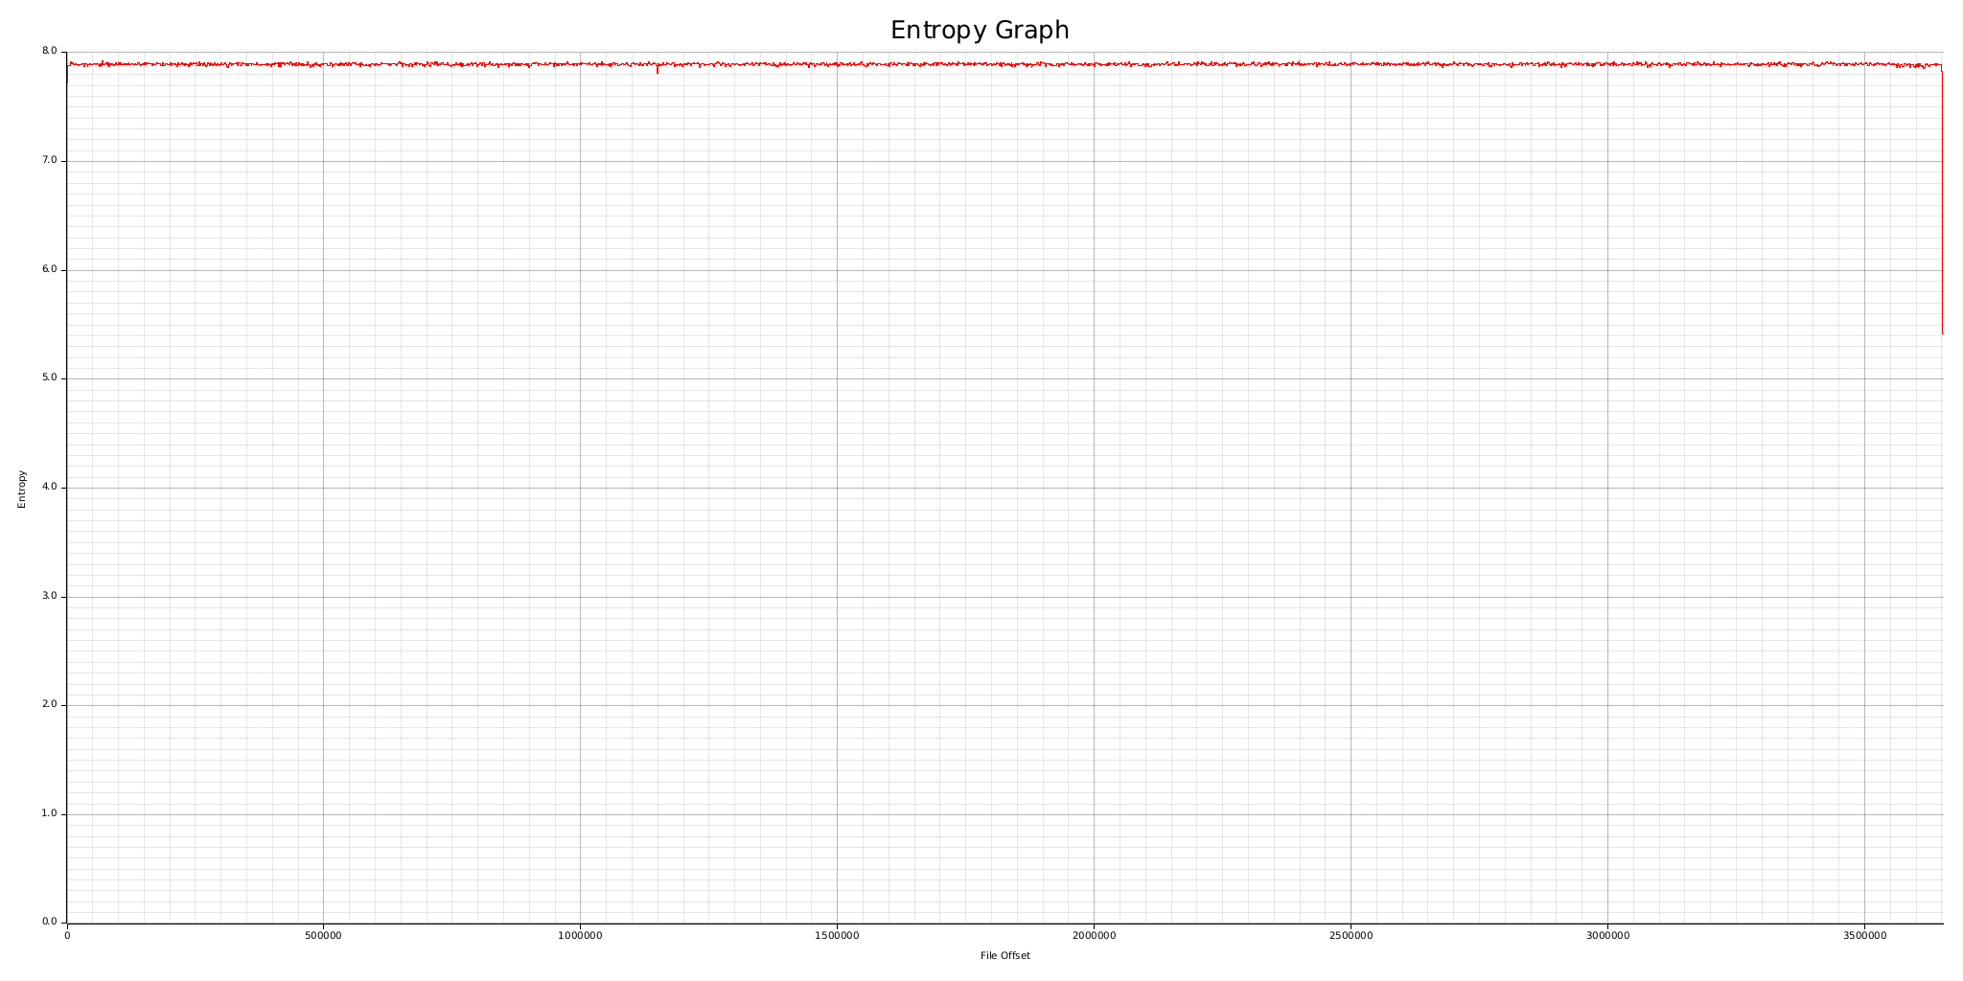Click the 4.0 y-axis tick label
Viewport: 1963px width, 981px height.
pyautogui.click(x=49, y=487)
